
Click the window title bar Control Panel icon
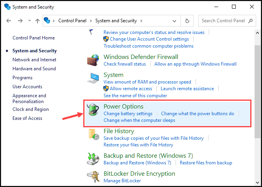click(x=7, y=7)
